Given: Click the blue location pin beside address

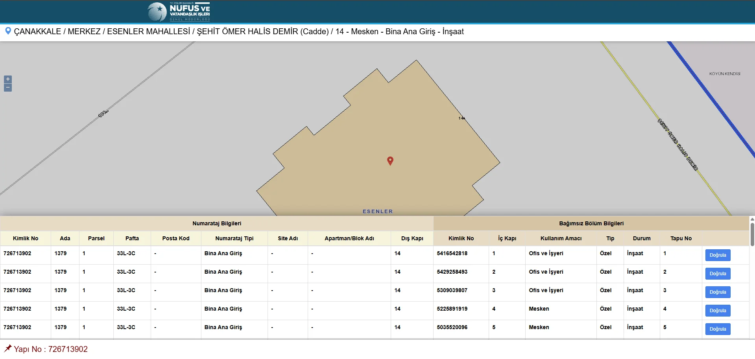Looking at the screenshot, I should click(7, 31).
